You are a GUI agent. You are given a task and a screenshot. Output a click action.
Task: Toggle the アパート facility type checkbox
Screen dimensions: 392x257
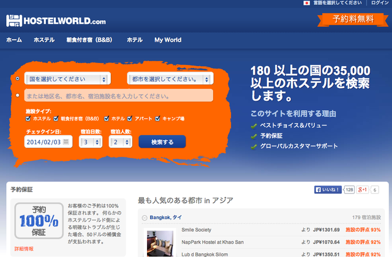(x=130, y=118)
